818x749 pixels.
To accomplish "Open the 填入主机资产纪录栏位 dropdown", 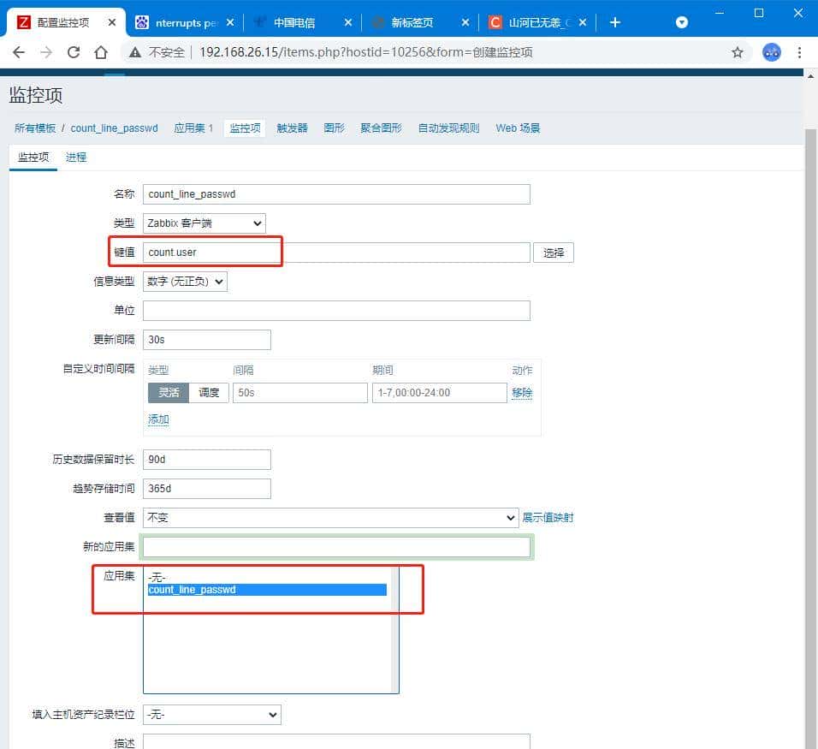I will pos(211,715).
